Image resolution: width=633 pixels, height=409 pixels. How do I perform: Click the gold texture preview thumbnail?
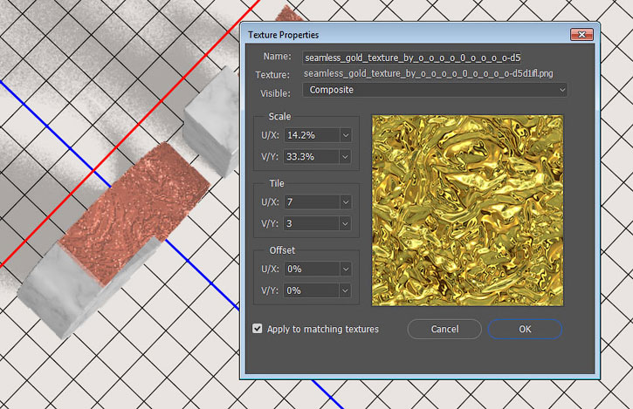tap(467, 210)
